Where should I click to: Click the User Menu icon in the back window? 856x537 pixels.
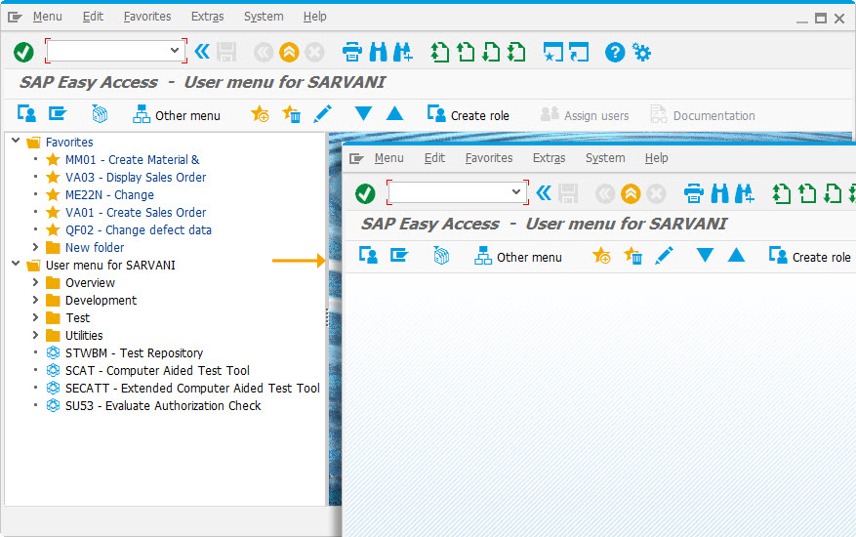coord(26,114)
